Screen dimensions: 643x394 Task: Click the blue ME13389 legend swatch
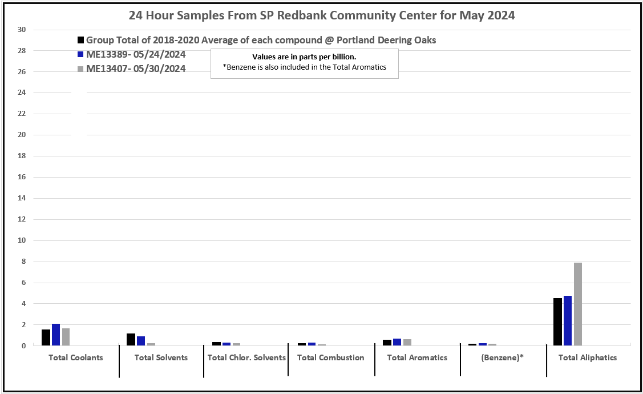81,55
